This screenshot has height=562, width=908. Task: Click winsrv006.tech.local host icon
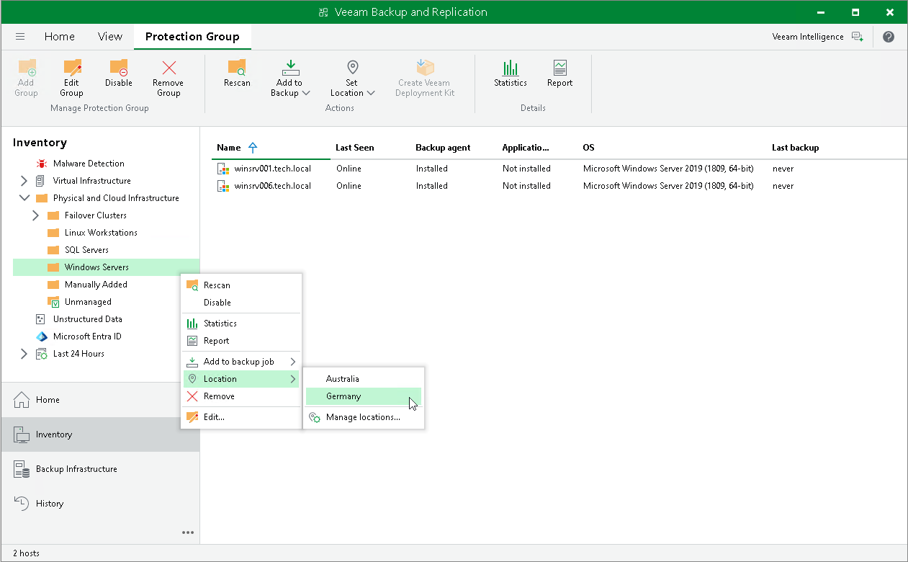click(x=222, y=186)
